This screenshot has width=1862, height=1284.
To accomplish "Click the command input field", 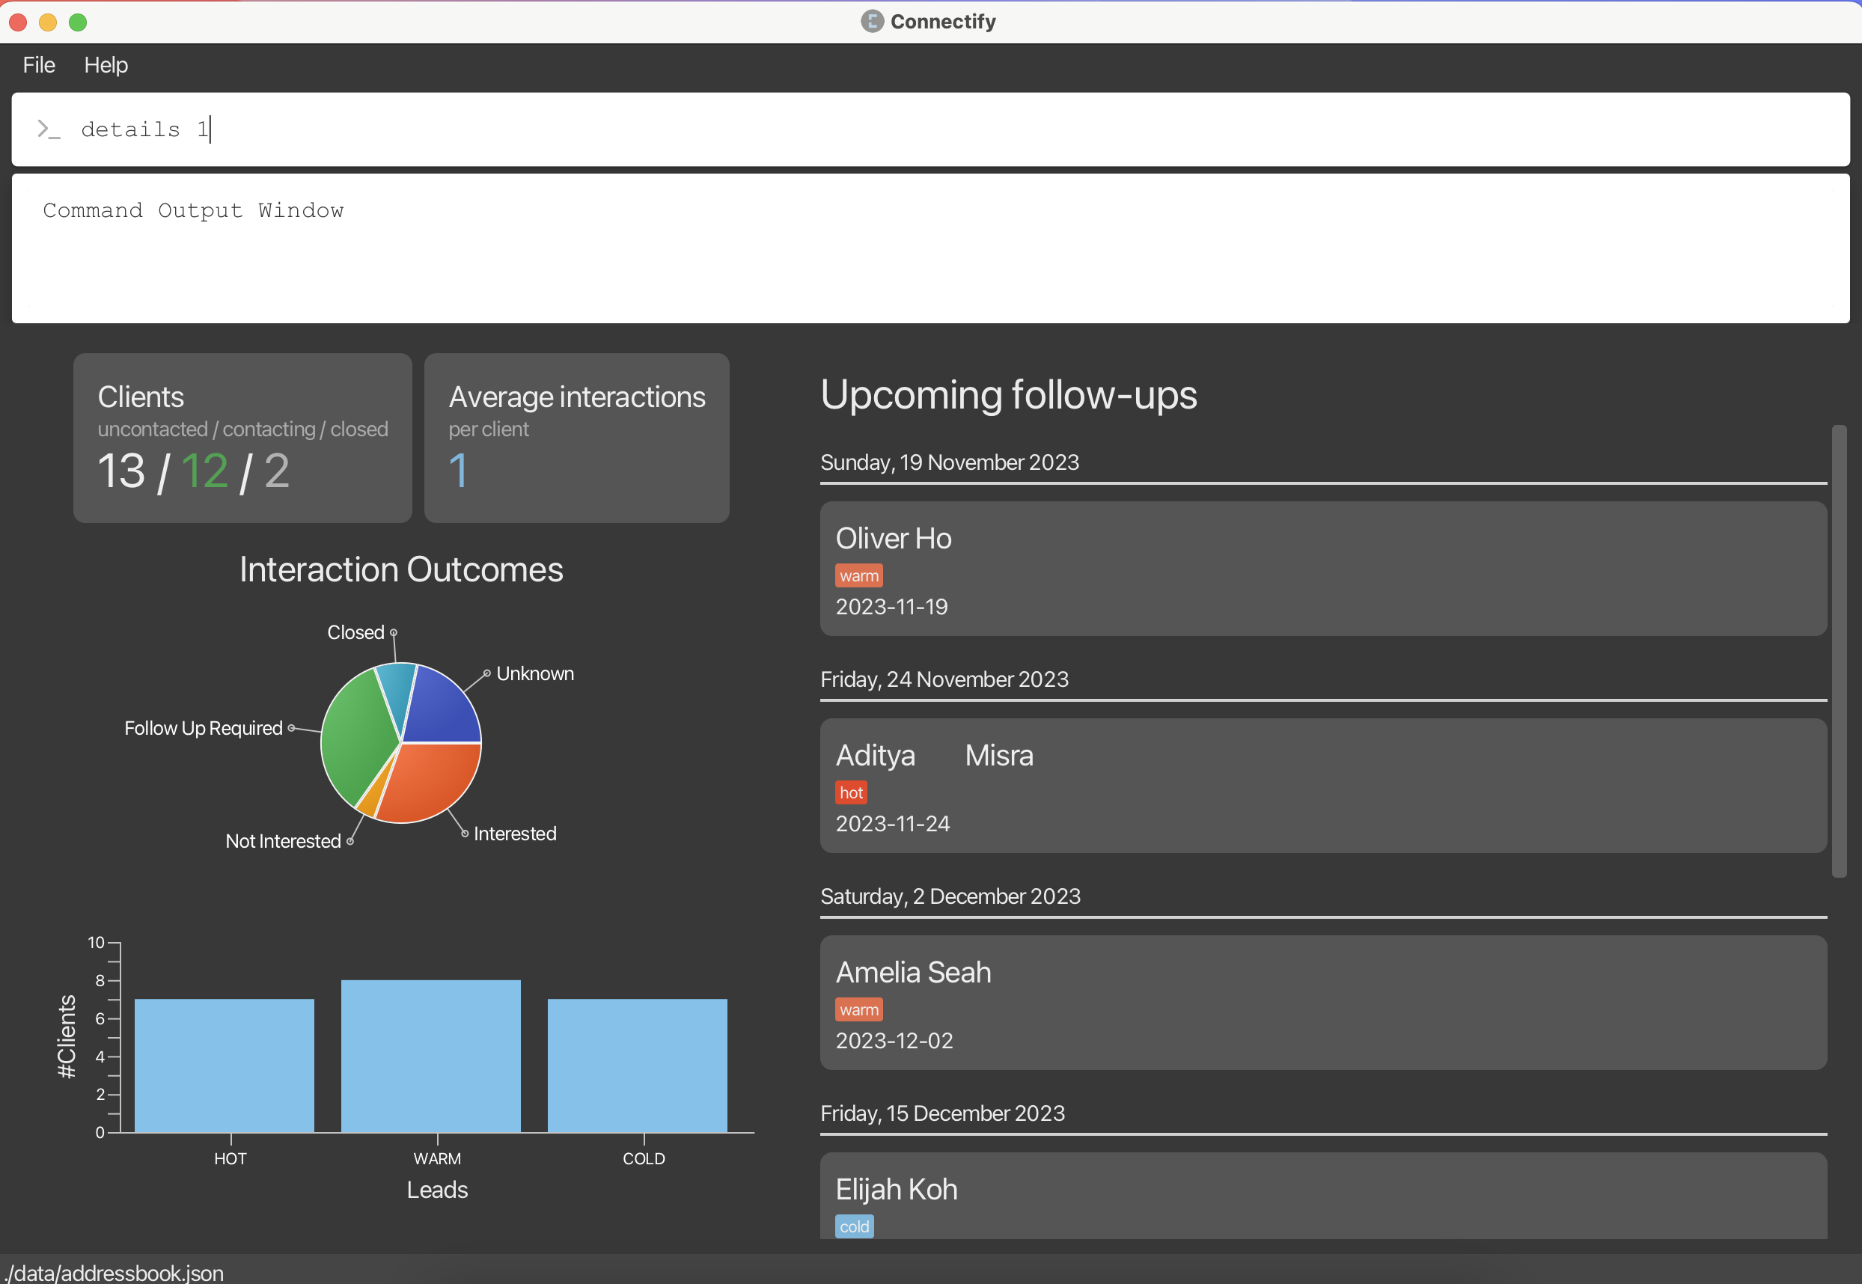I will click(925, 129).
